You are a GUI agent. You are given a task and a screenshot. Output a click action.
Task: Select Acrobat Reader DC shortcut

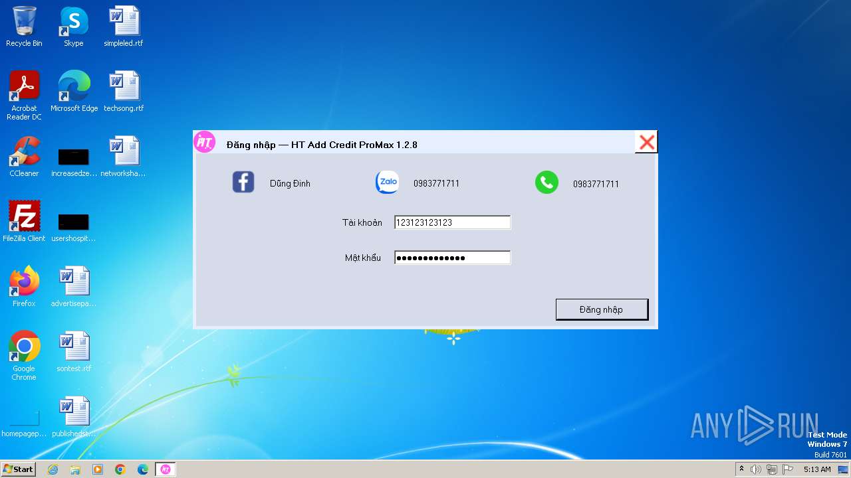(24, 96)
